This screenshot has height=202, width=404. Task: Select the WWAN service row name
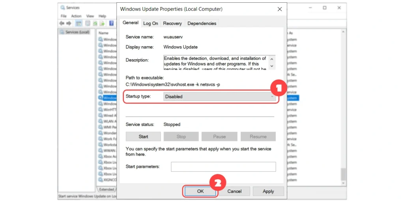tap(110, 150)
